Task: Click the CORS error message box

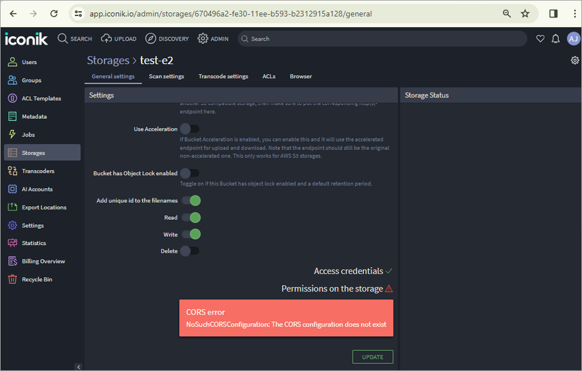Action: pos(286,318)
